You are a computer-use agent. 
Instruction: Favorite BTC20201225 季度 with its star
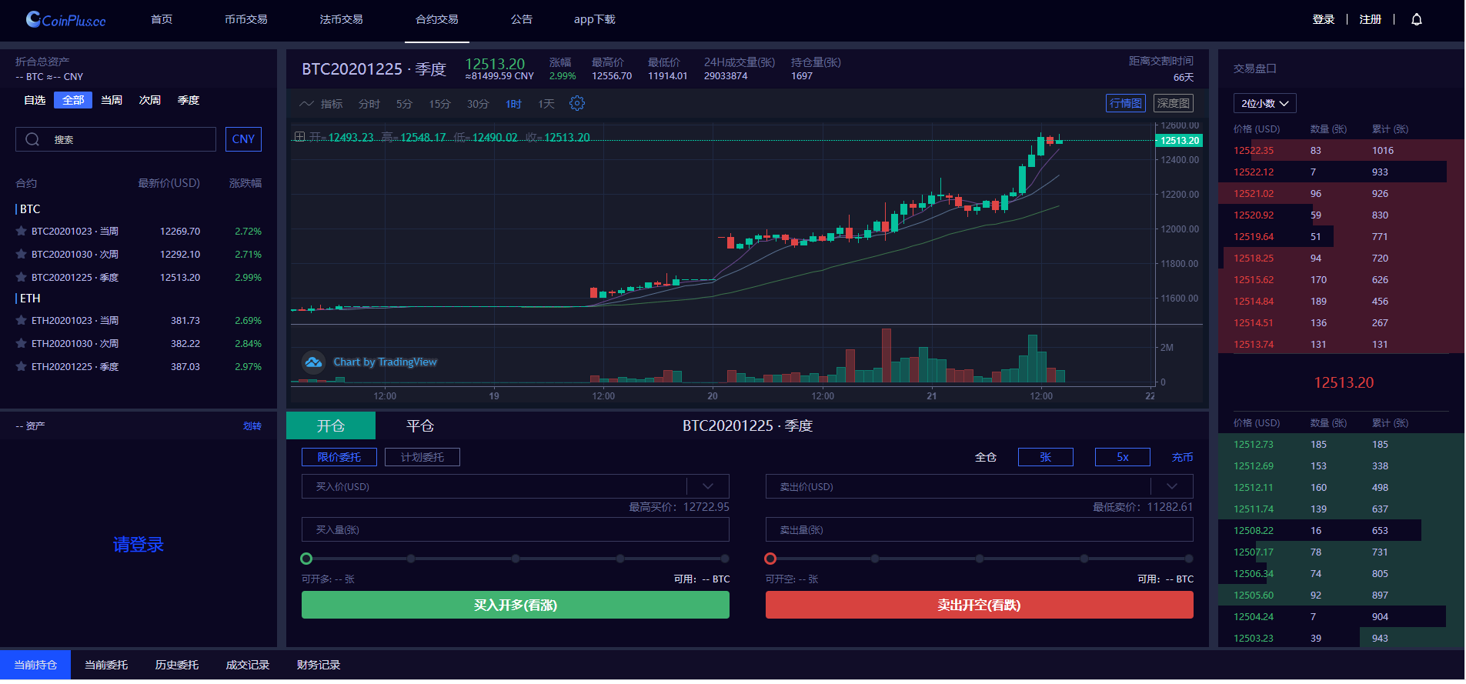(x=22, y=277)
